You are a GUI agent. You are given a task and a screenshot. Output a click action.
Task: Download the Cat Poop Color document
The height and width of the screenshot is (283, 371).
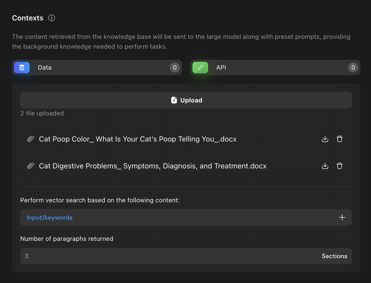pyautogui.click(x=325, y=139)
